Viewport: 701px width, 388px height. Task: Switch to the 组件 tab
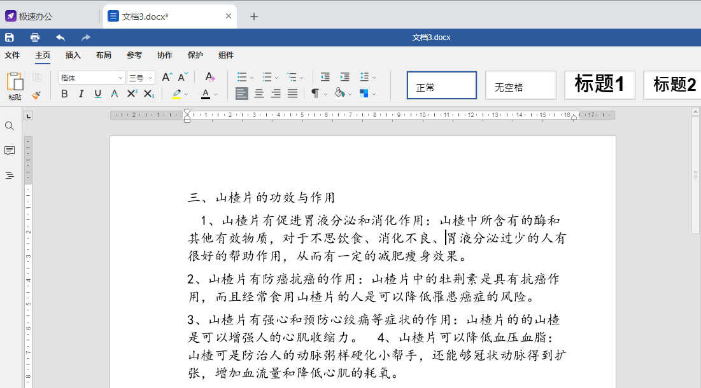(226, 55)
